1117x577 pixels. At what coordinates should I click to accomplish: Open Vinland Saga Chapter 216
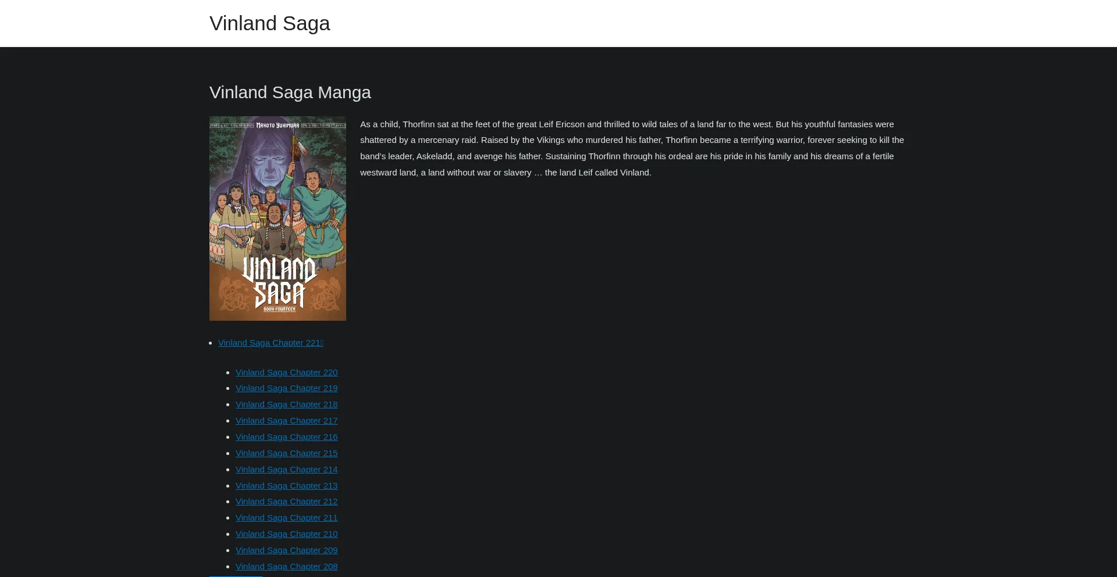[x=286, y=436]
